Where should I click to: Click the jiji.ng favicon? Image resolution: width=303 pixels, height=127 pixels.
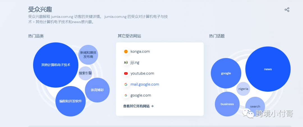pos(126,63)
